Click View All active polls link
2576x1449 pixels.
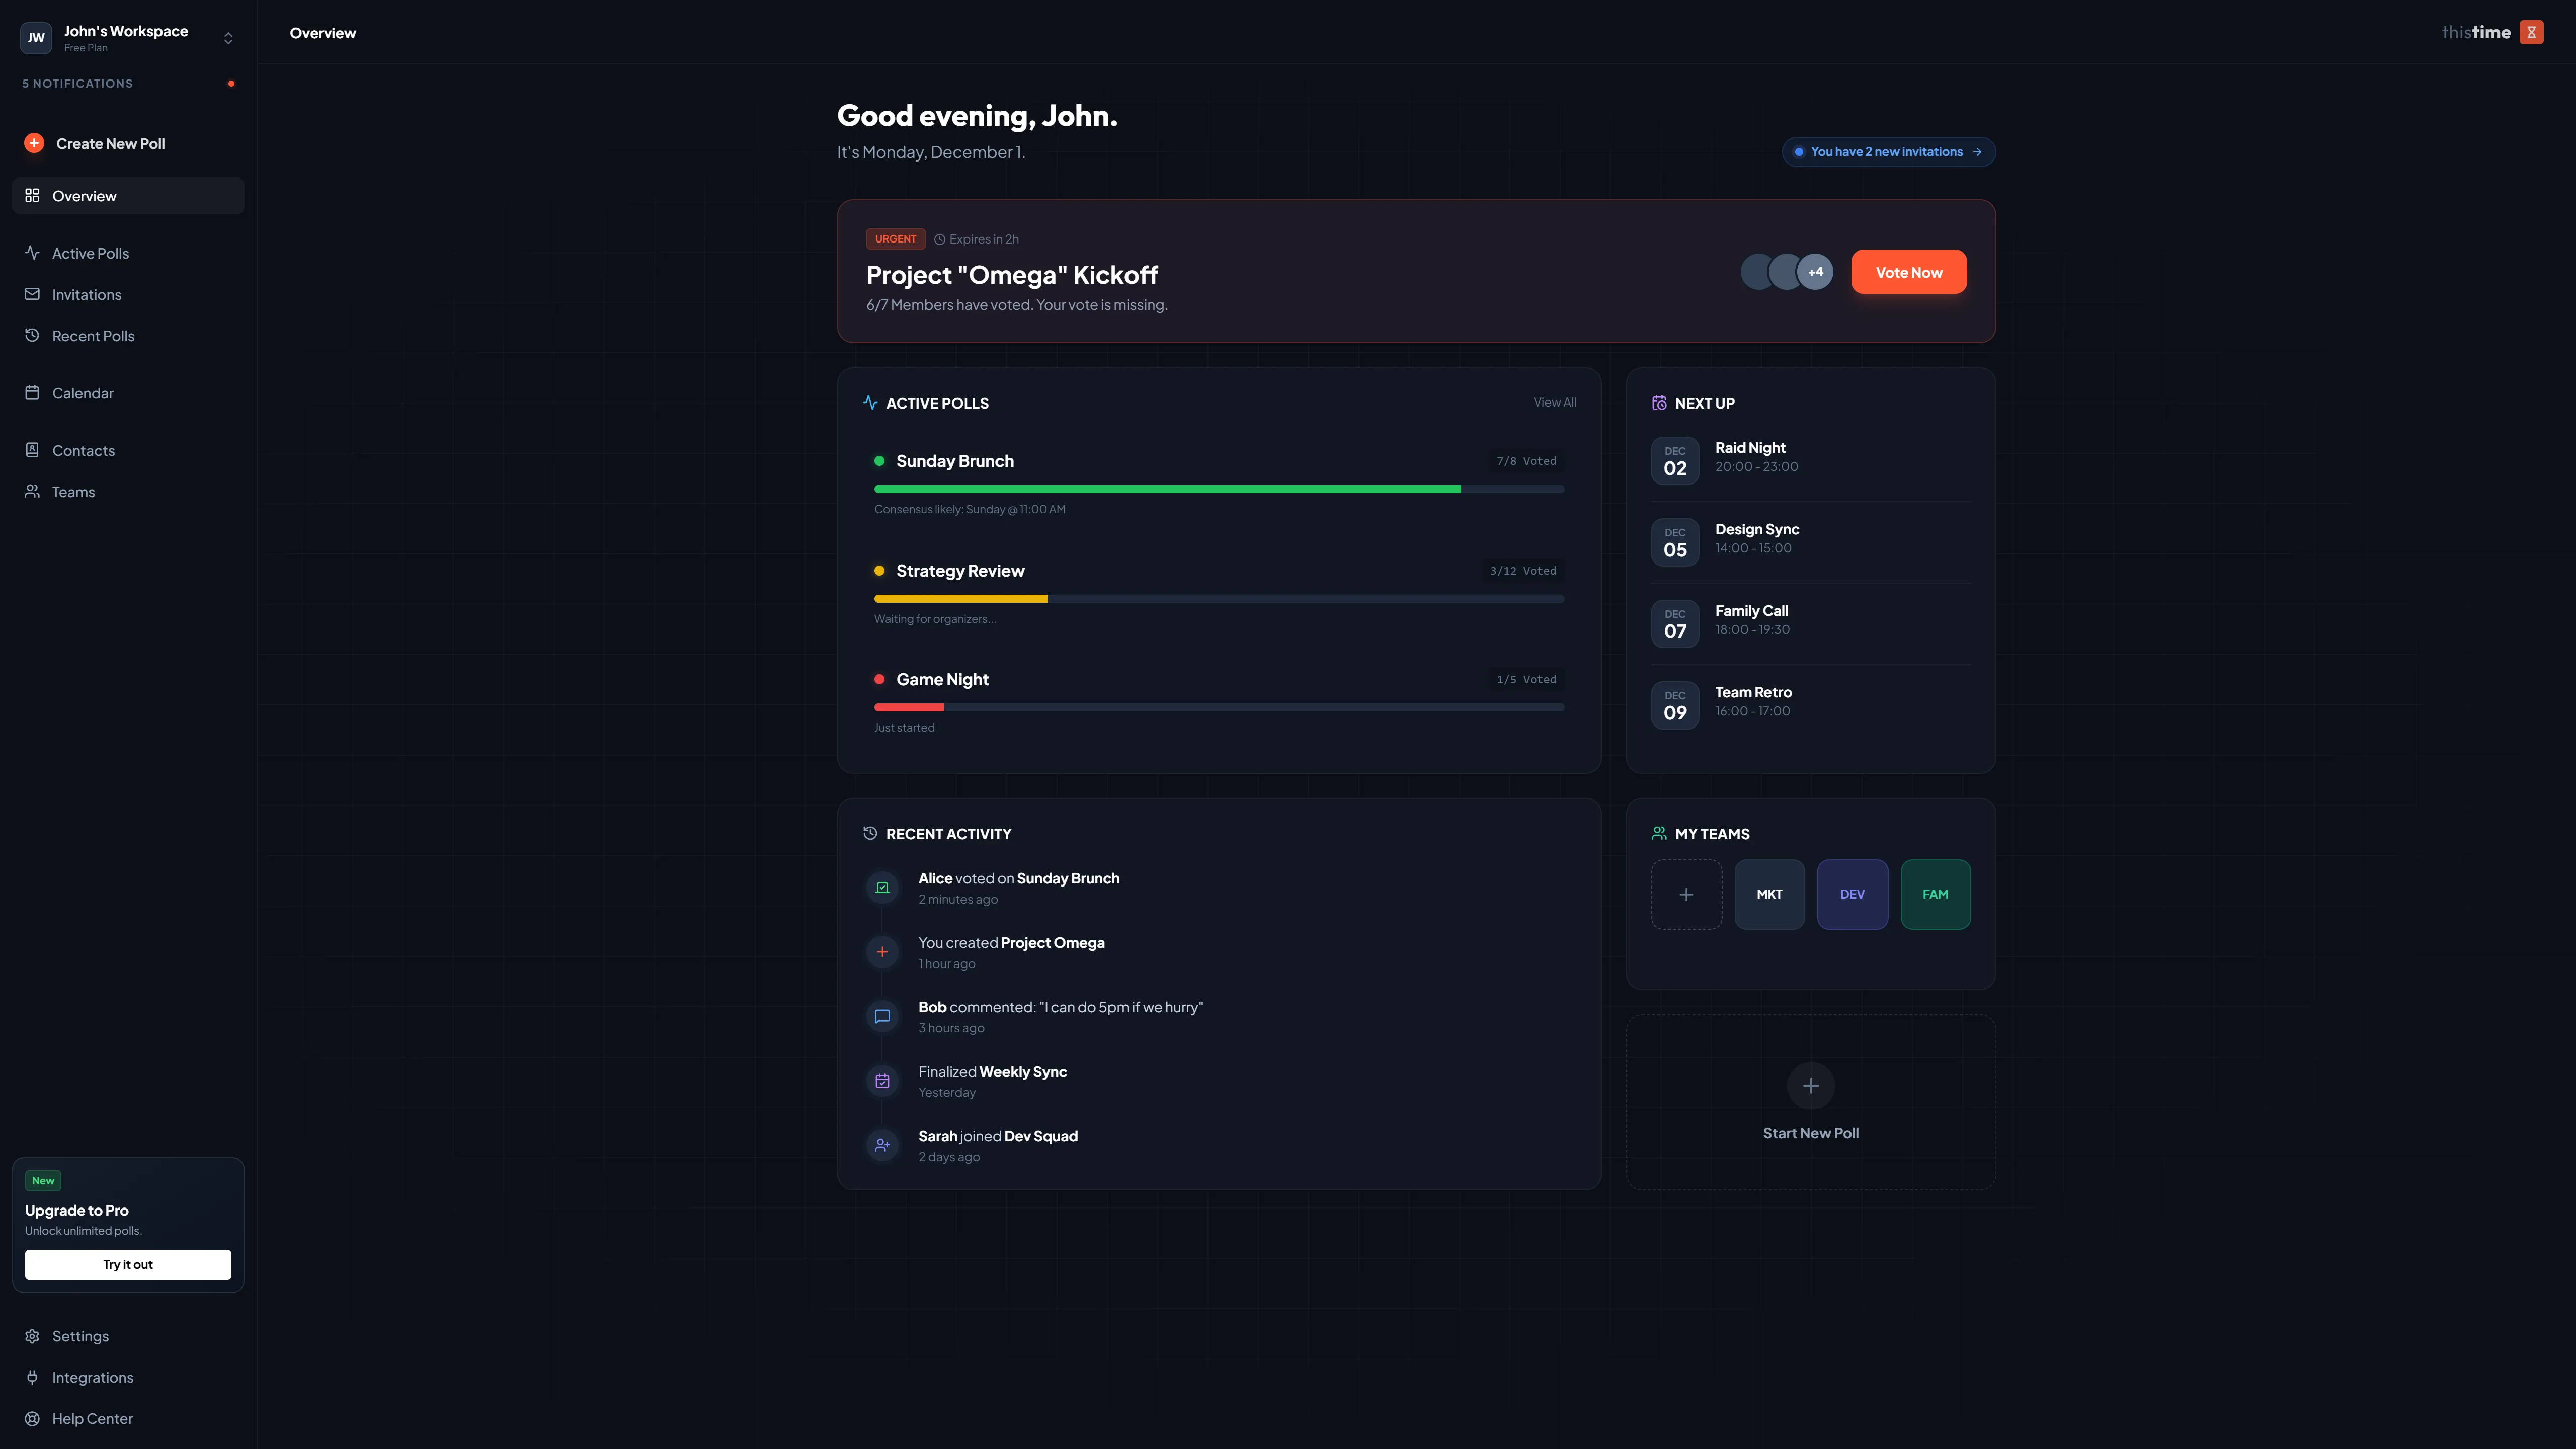1554,402
